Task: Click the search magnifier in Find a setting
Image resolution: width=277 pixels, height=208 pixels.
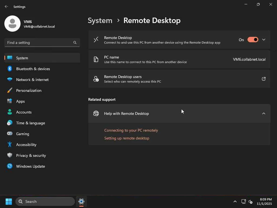Action: (75, 43)
